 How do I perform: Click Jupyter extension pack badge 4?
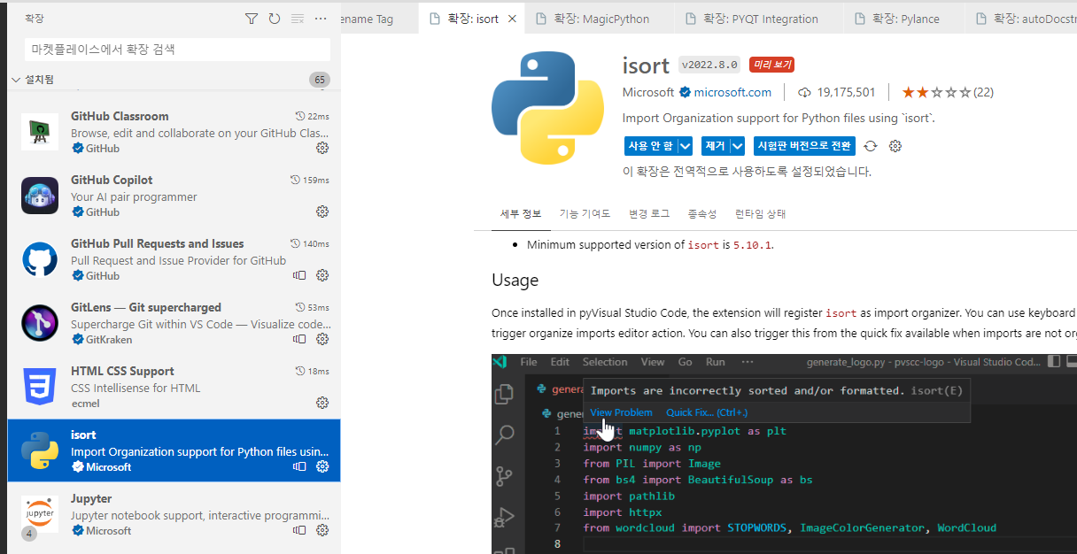[29, 534]
